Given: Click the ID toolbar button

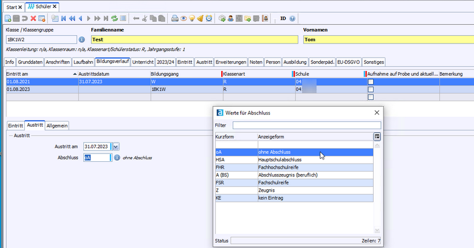Looking at the screenshot, I should 283,18.
